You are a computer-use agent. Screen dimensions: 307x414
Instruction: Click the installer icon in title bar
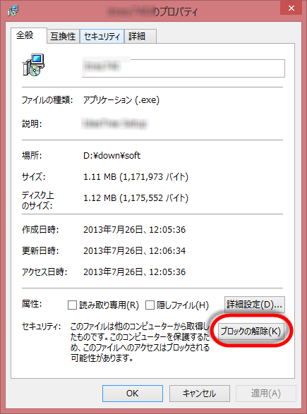[13, 11]
